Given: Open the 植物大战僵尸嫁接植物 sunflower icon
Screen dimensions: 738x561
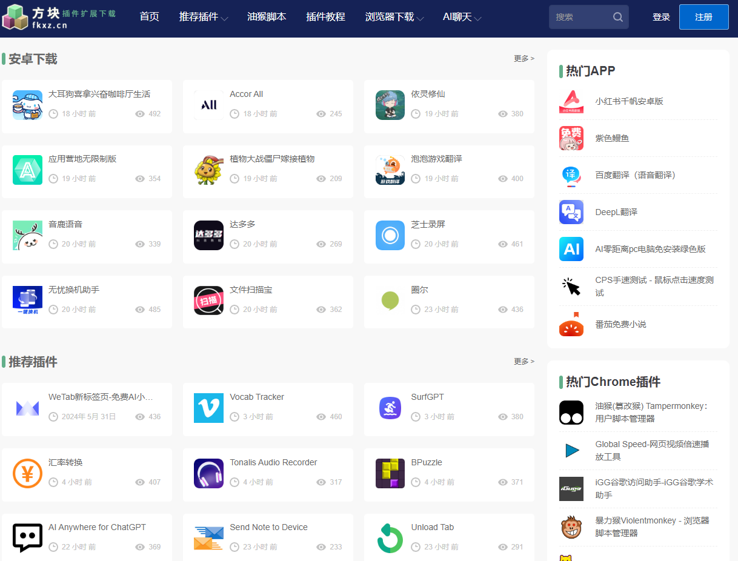Looking at the screenshot, I should click(208, 170).
